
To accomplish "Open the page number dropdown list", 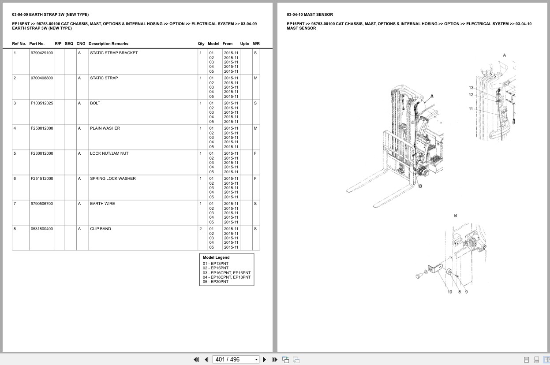I will [258, 359].
